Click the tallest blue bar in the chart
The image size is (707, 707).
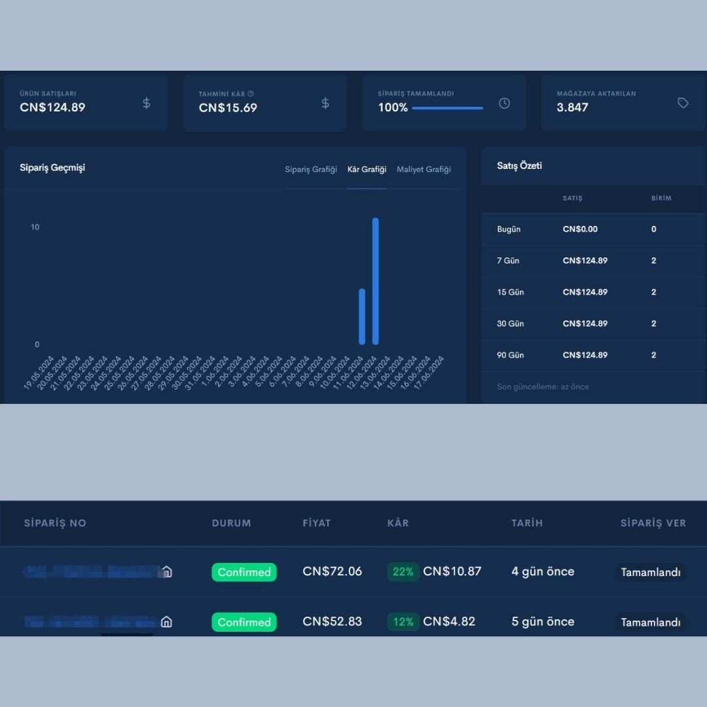click(x=375, y=281)
